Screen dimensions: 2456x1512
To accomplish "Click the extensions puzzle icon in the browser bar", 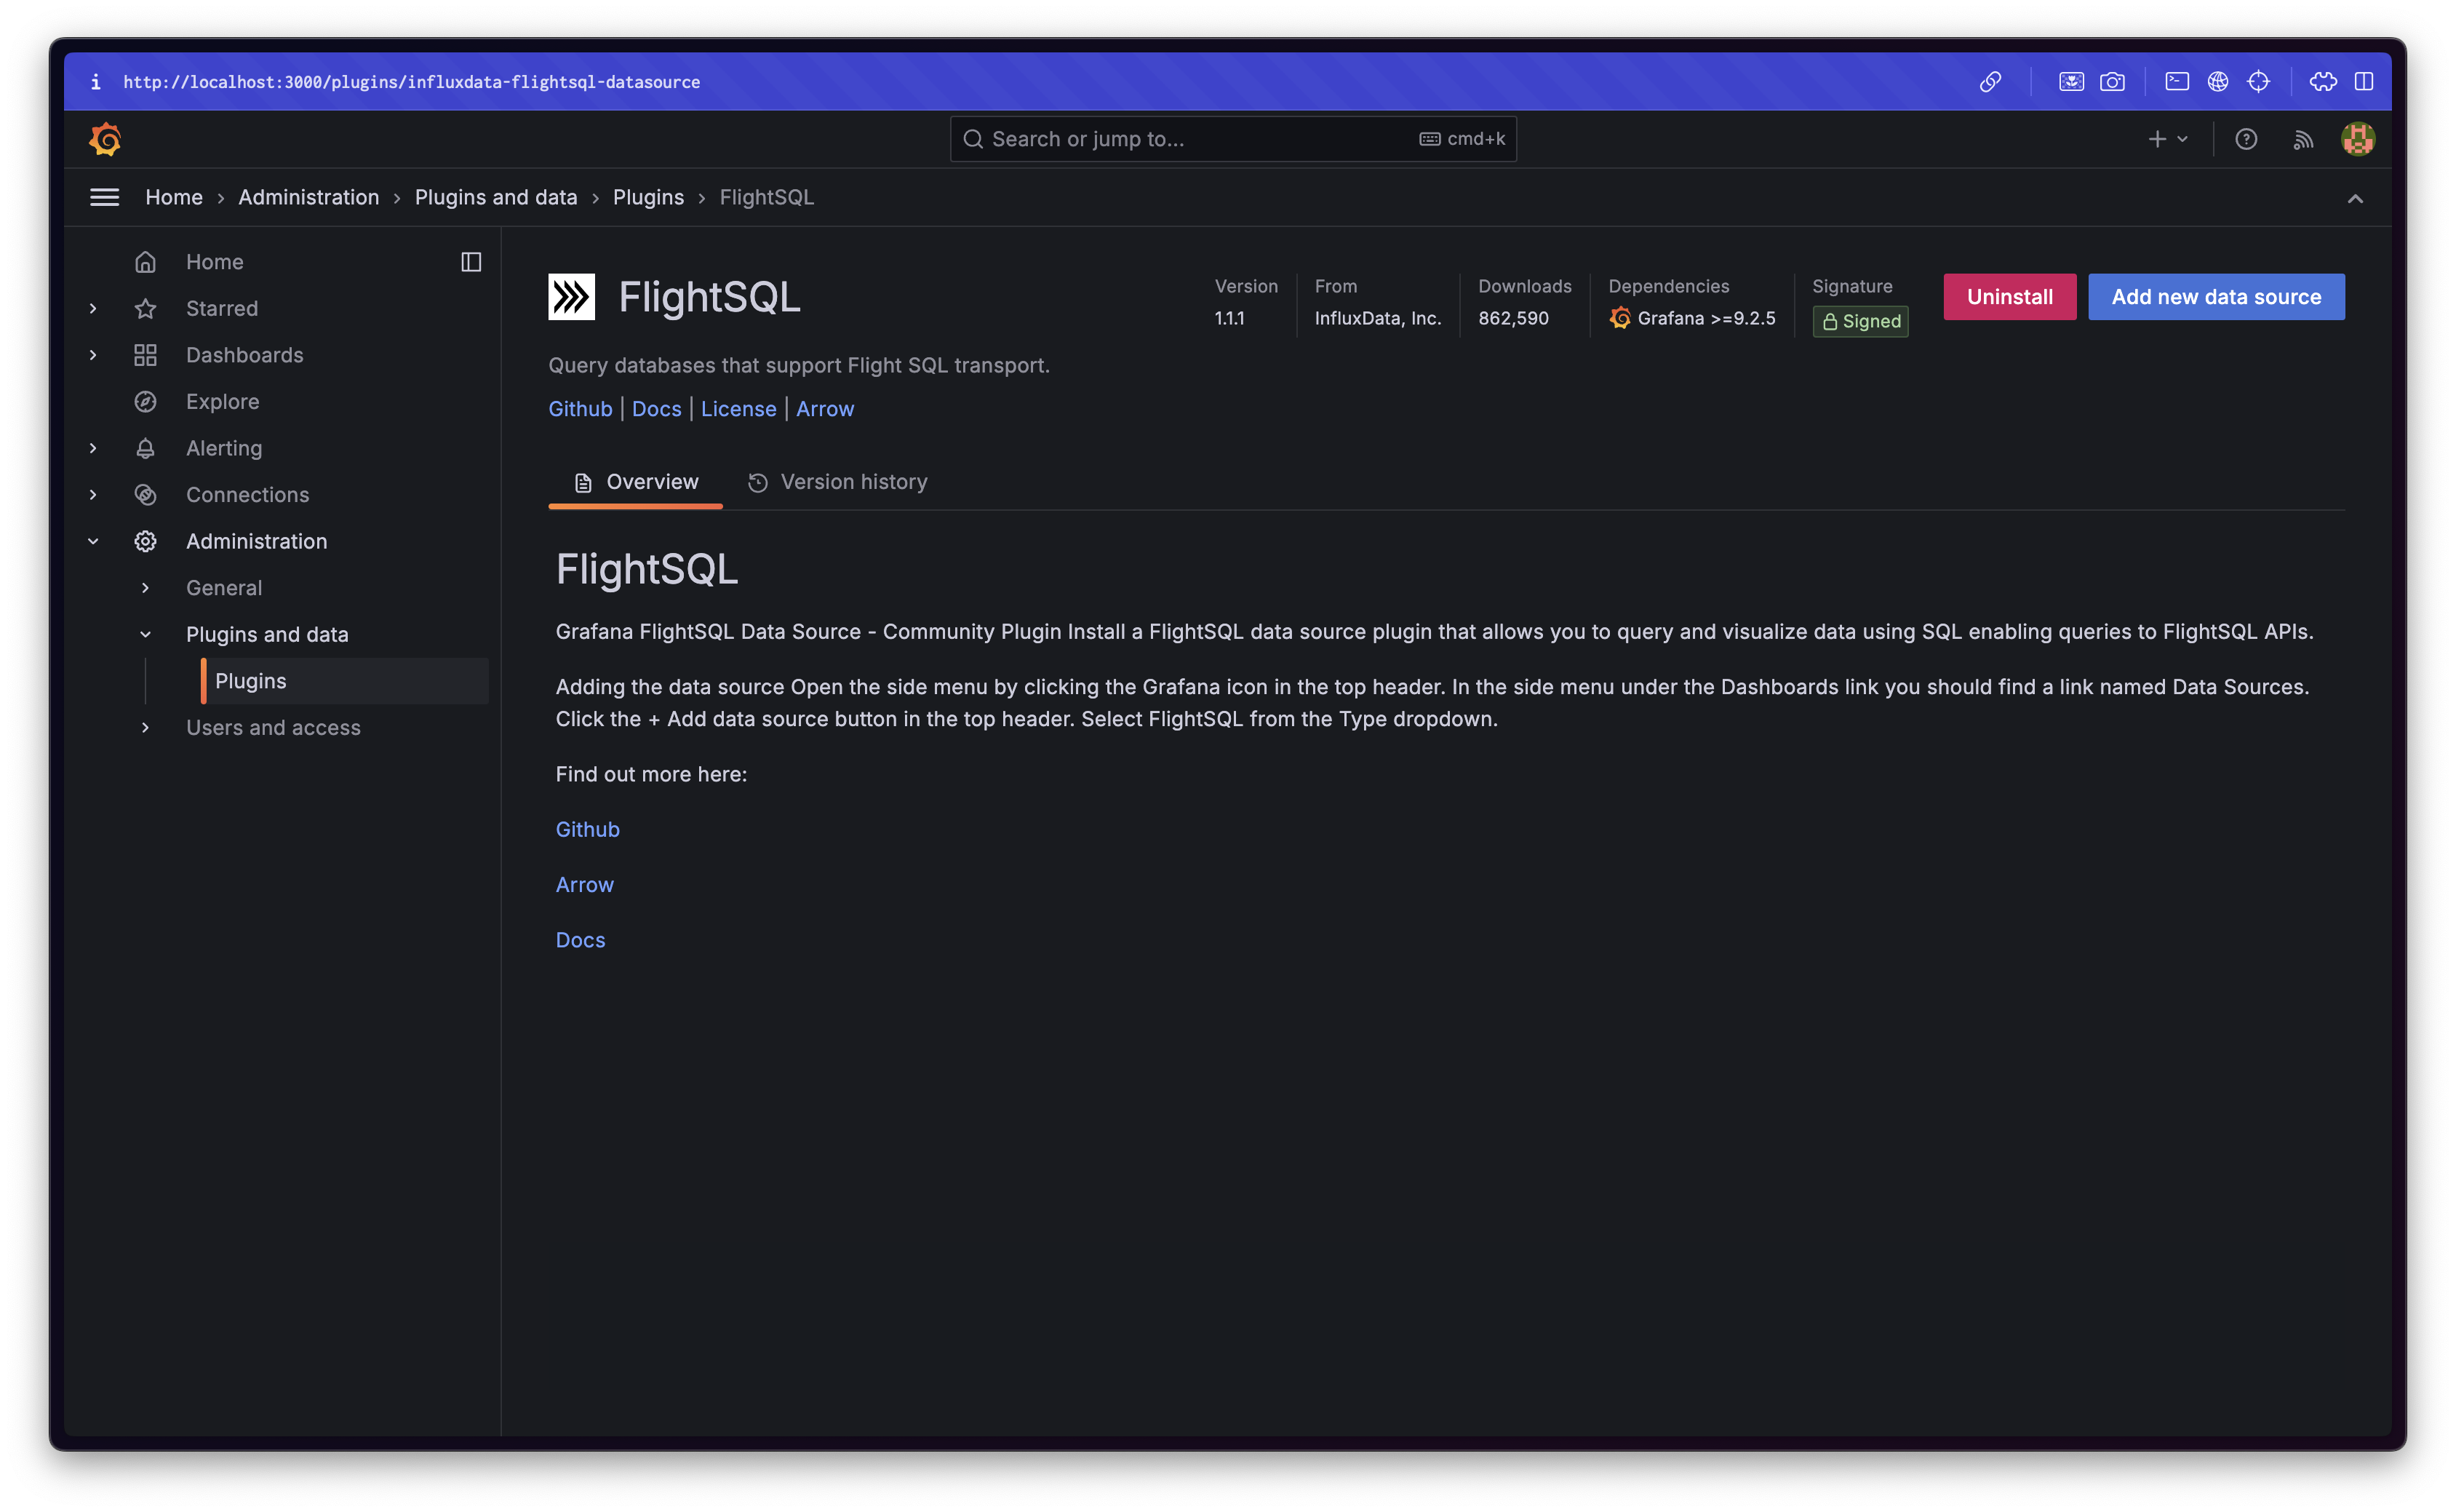I will click(x=2323, y=82).
